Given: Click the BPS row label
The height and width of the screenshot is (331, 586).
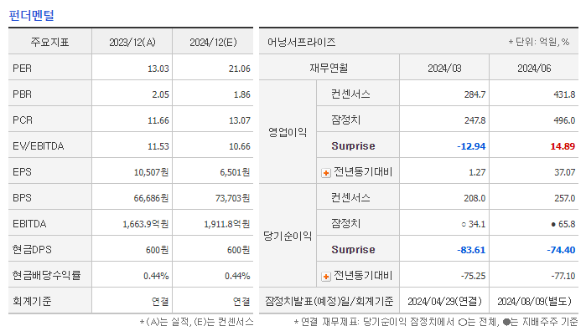Looking at the screenshot, I should [22, 198].
